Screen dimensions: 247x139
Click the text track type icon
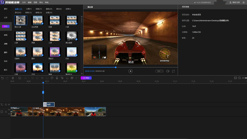[x=2, y=104]
